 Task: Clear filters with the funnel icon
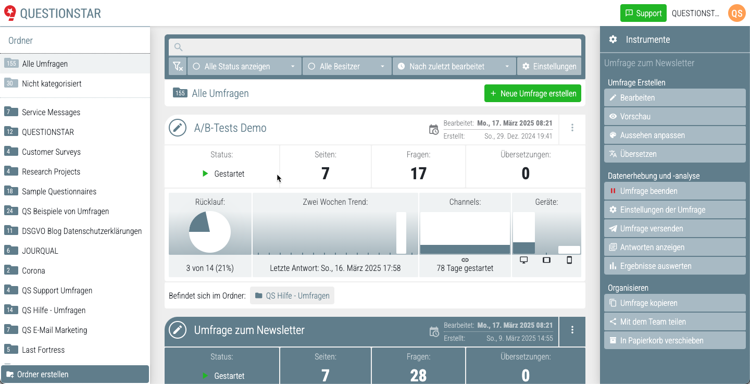(178, 67)
